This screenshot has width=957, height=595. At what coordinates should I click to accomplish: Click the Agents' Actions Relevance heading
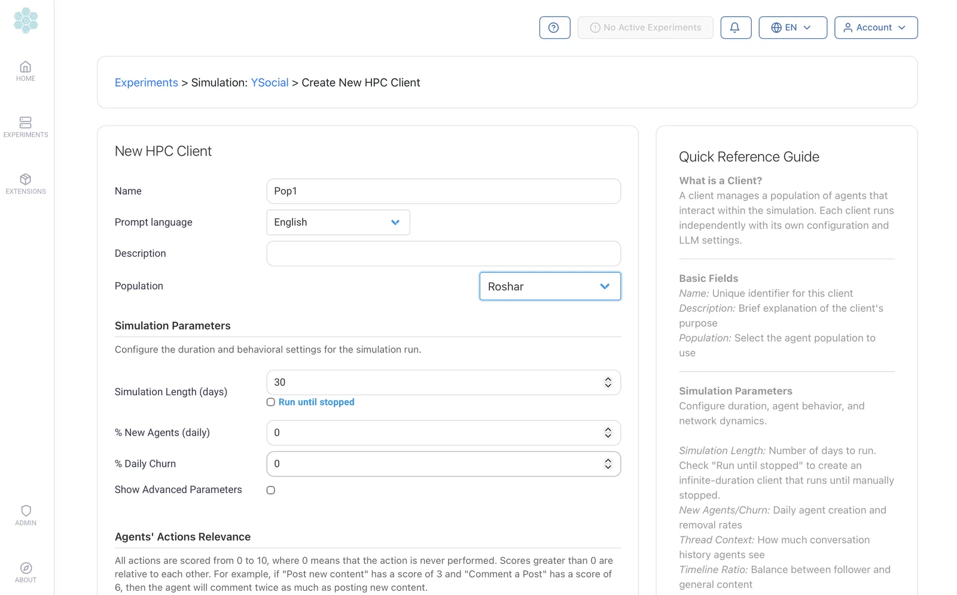point(183,537)
